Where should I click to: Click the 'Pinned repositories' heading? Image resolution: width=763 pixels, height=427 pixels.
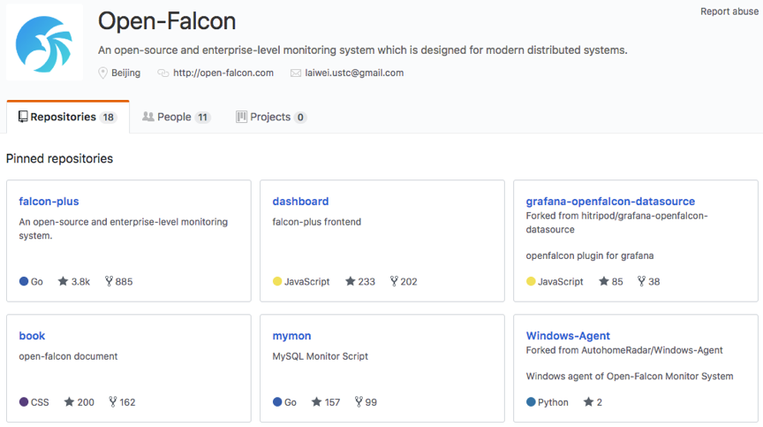(59, 159)
